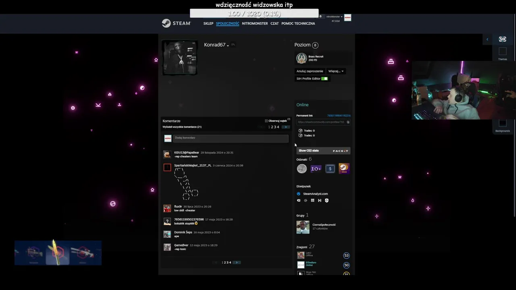Click the first inventory icon under Ekwipunek

coord(299,200)
